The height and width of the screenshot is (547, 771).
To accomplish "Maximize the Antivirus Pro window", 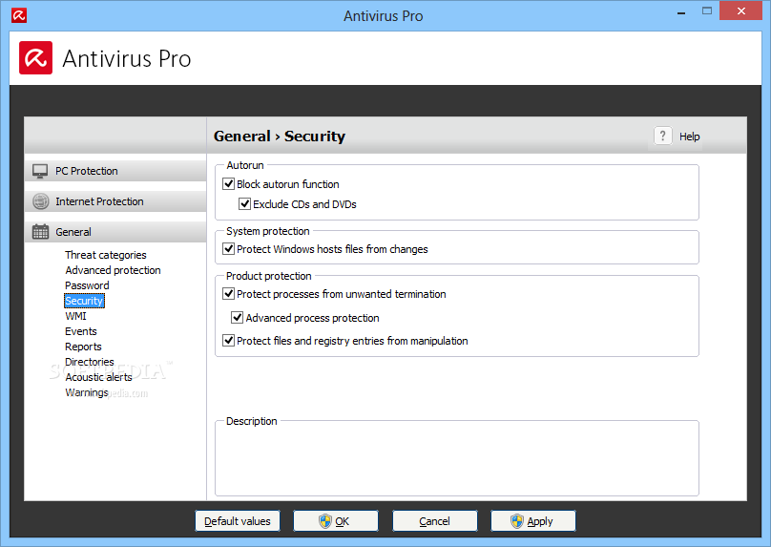I will (707, 11).
